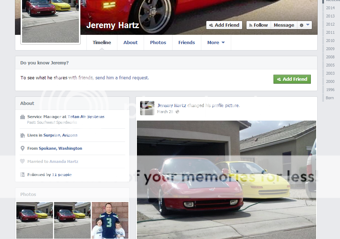The width and height of the screenshot is (340, 239).
Task: Expand the More tab dropdown
Action: (216, 42)
